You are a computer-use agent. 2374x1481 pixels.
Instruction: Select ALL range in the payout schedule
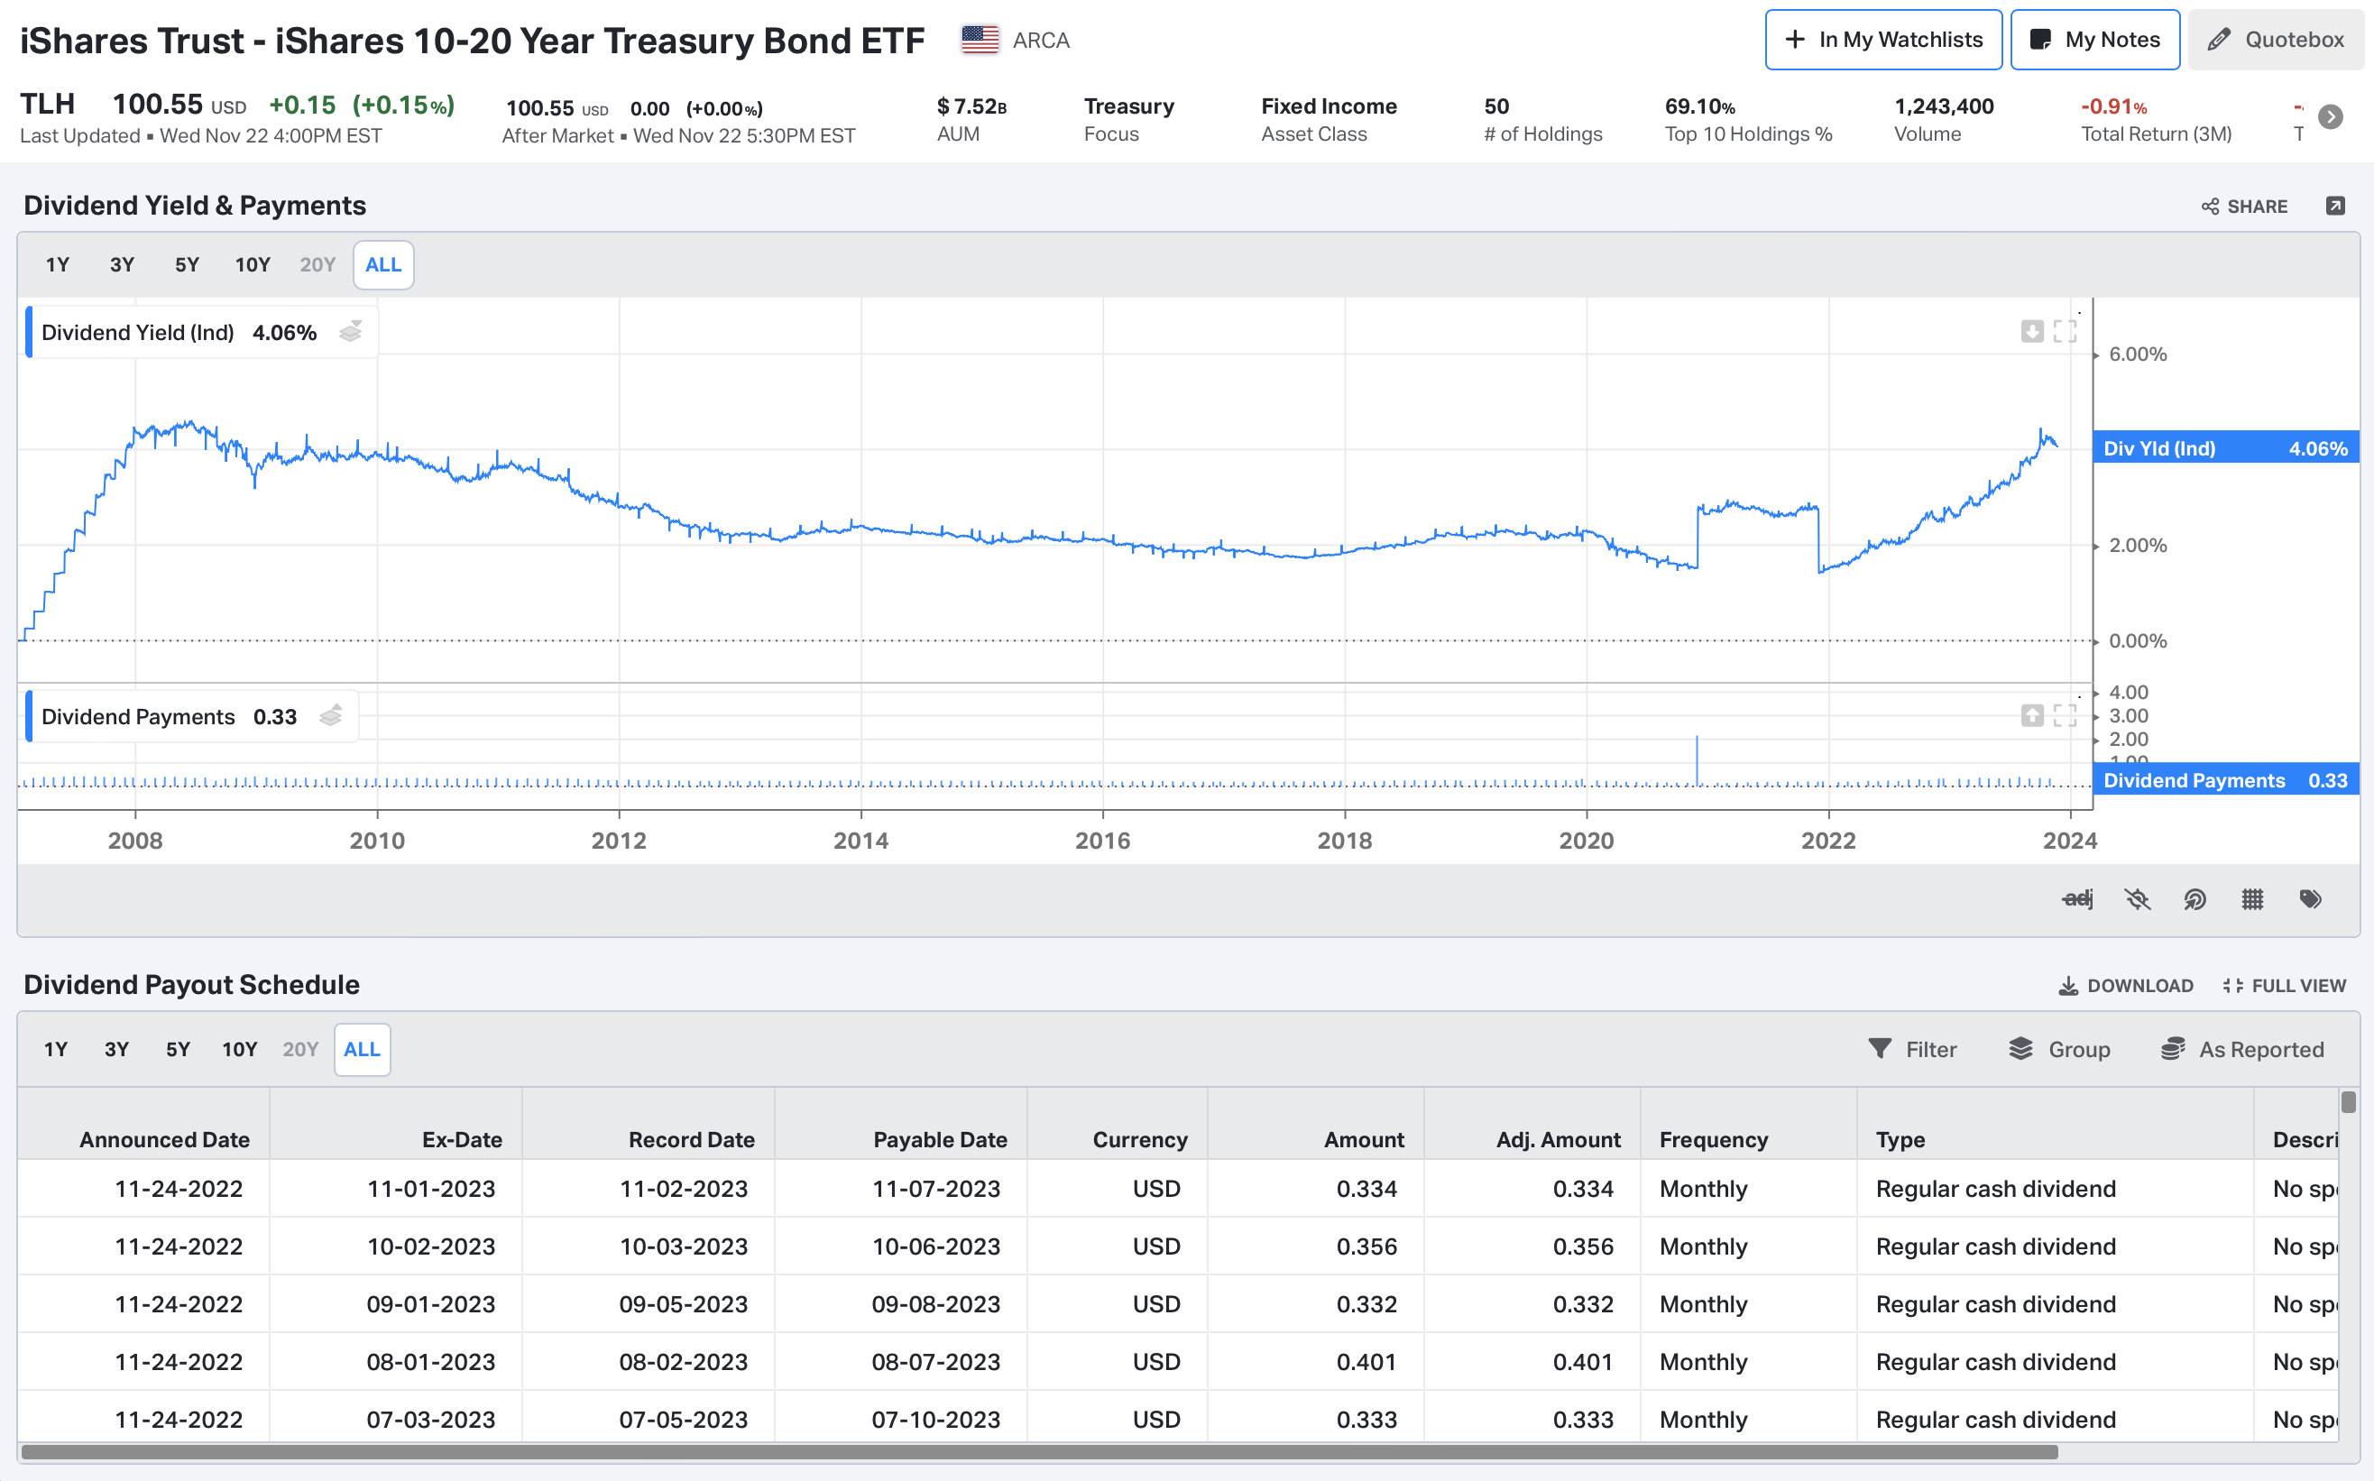362,1049
